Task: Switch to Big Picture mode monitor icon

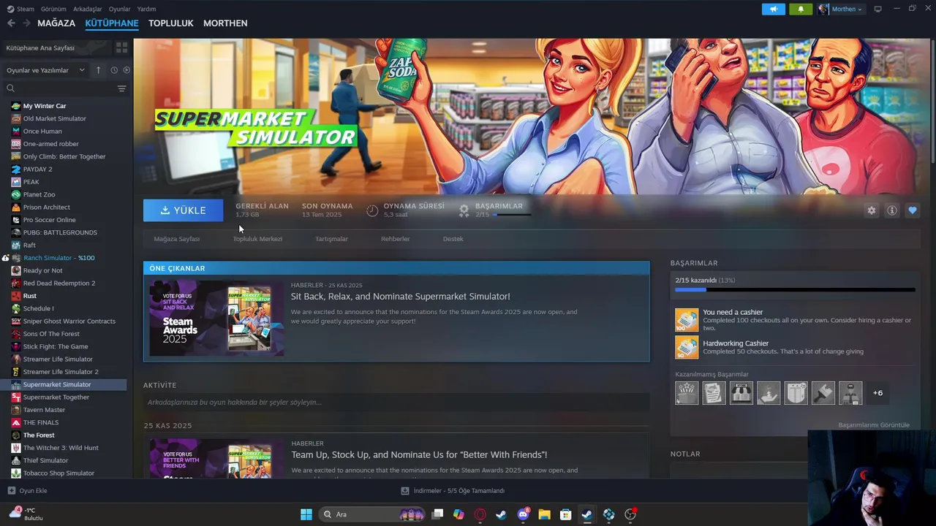Action: pyautogui.click(x=877, y=9)
